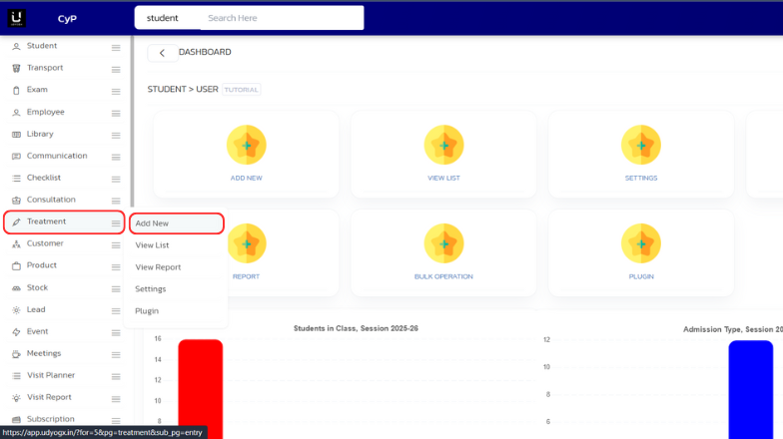
Task: Click the Settings star icon tile
Action: point(640,145)
